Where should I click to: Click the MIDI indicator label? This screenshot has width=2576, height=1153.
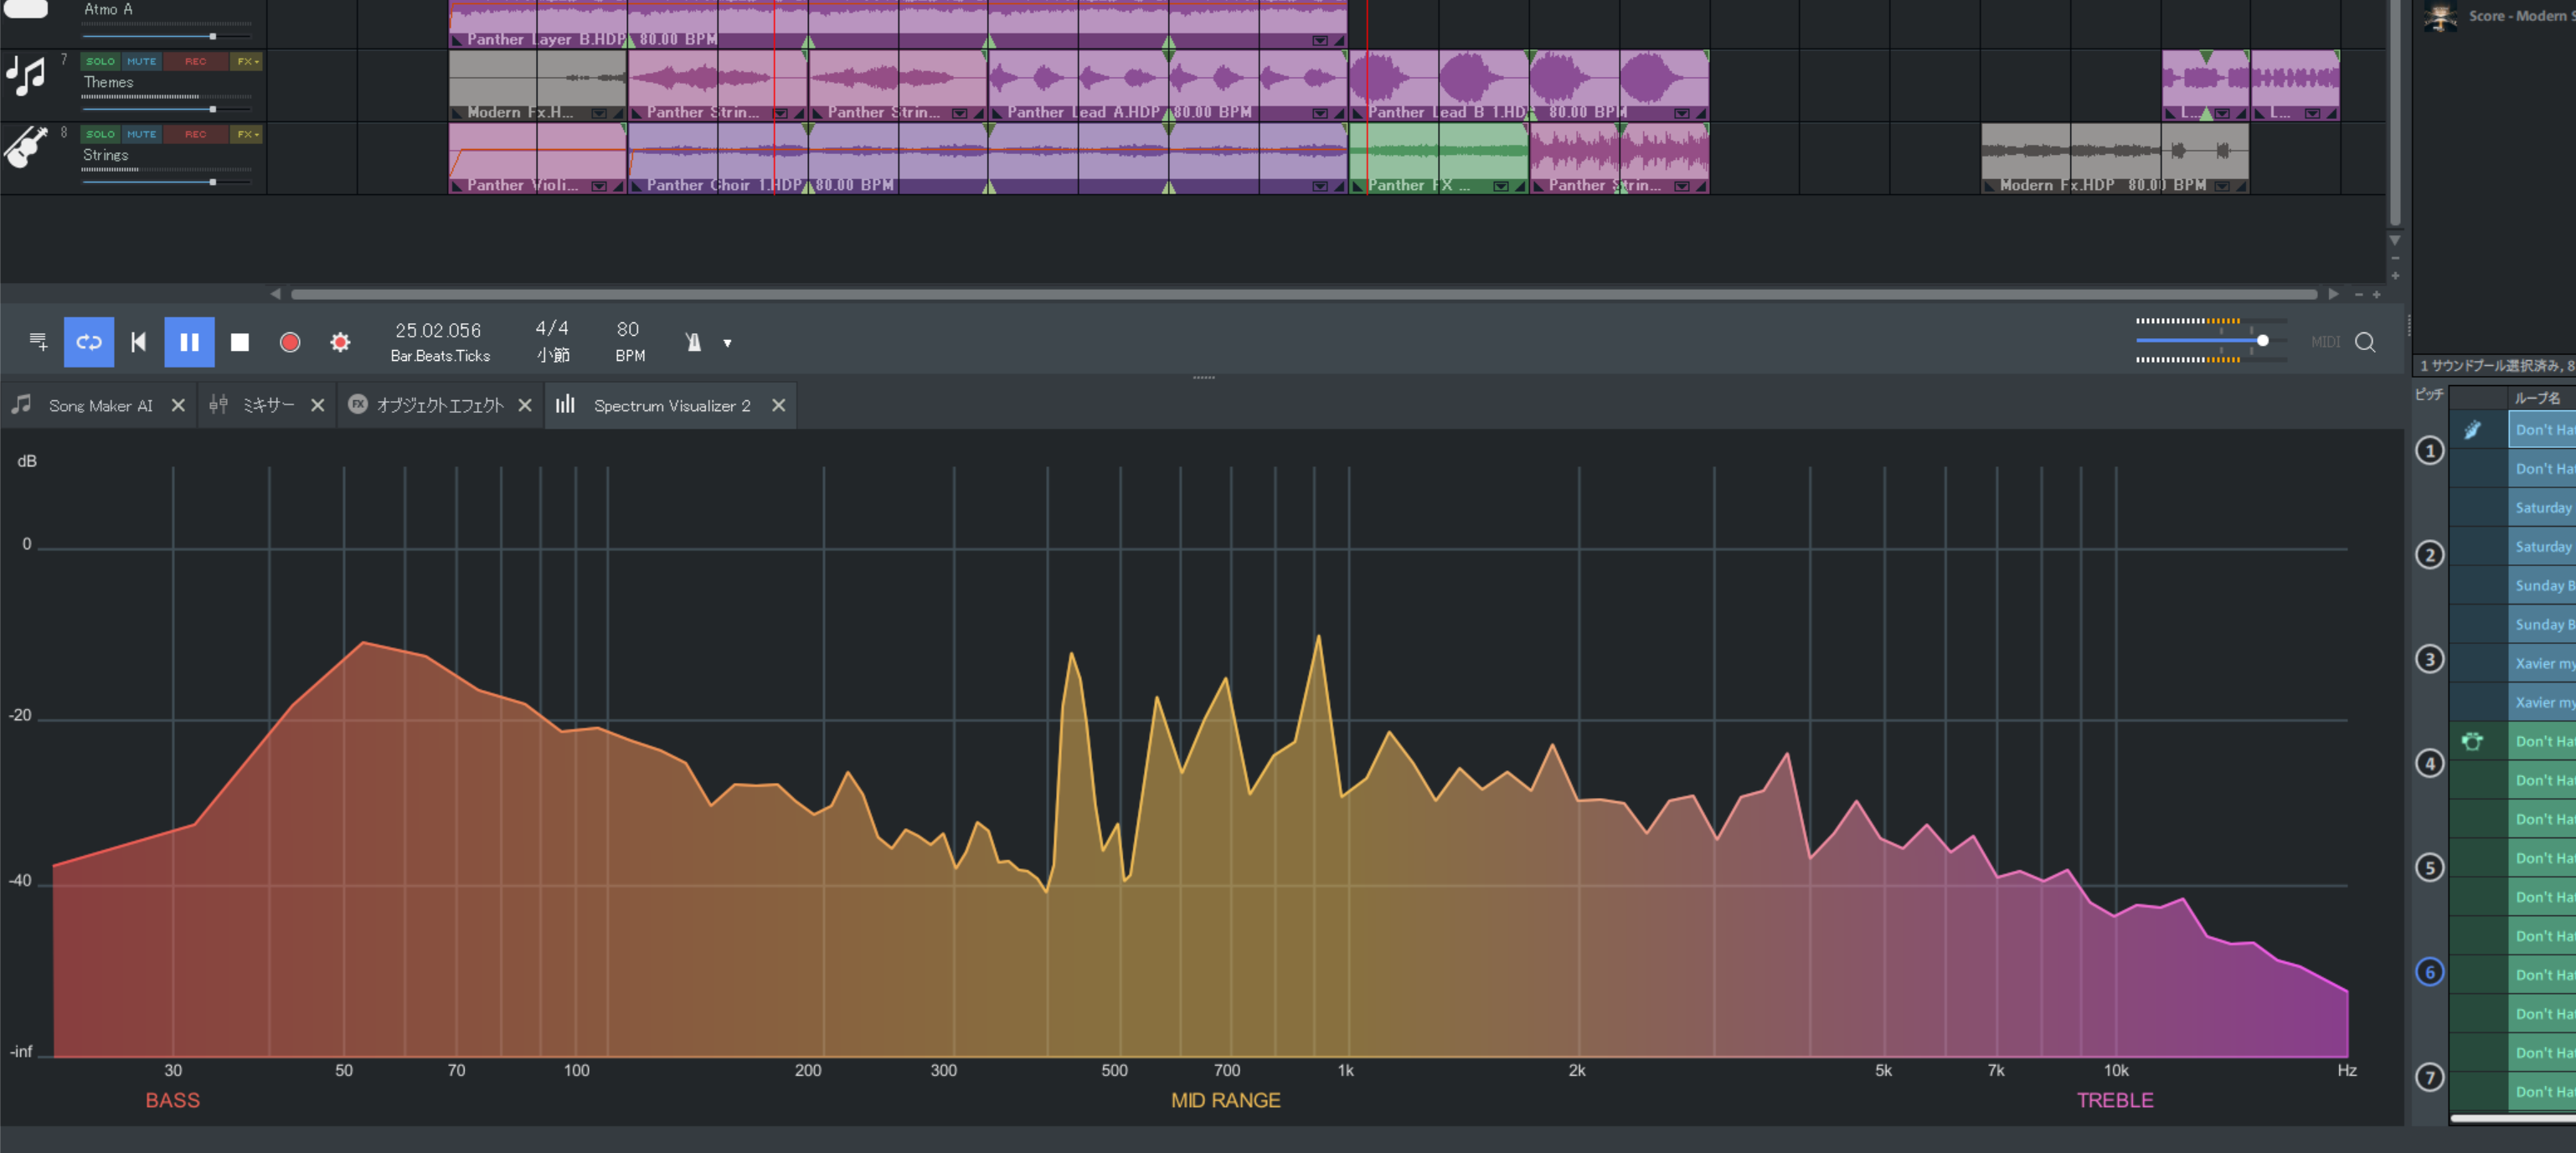[2325, 342]
